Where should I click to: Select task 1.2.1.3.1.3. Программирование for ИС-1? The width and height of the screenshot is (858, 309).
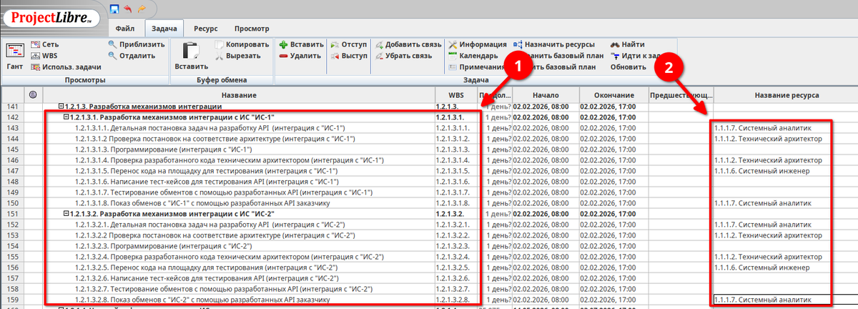[163, 149]
